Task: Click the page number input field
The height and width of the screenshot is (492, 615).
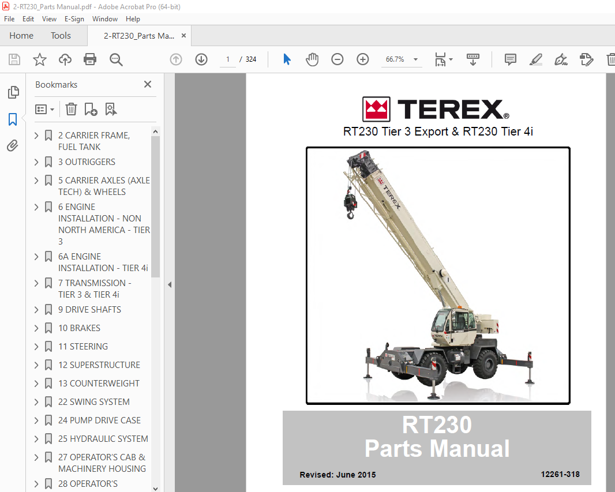Action: click(228, 59)
